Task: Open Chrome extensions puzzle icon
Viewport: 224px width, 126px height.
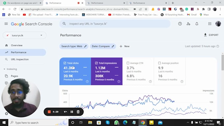Action: [x=203, y=9]
